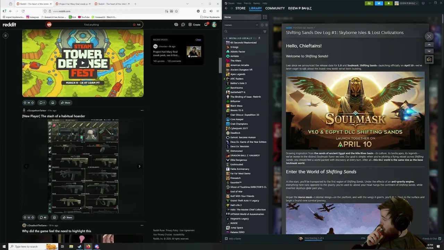Focus Reddit Find anything search box
Image resolution: width=444 pixels, height=250 pixels.
click(x=91, y=25)
